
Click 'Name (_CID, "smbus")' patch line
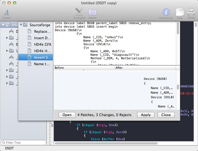tap(103, 37)
